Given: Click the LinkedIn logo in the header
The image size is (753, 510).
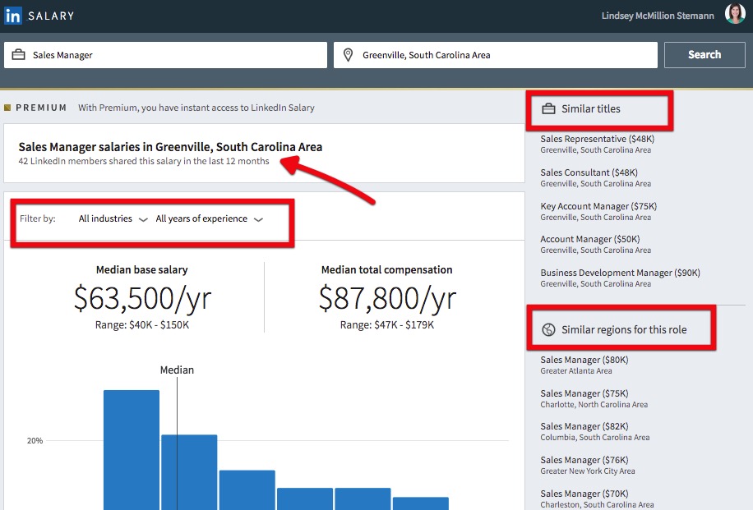Looking at the screenshot, I should click(x=12, y=14).
